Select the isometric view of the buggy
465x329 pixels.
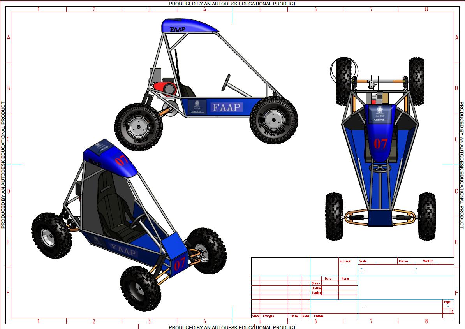pyautogui.click(x=129, y=225)
